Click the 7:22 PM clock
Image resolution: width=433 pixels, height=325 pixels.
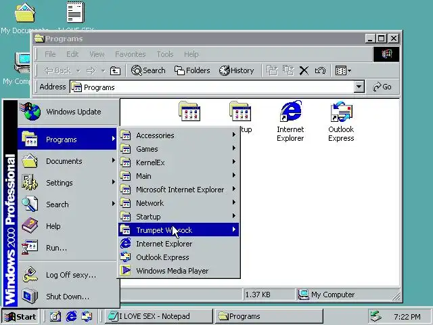tap(407, 317)
